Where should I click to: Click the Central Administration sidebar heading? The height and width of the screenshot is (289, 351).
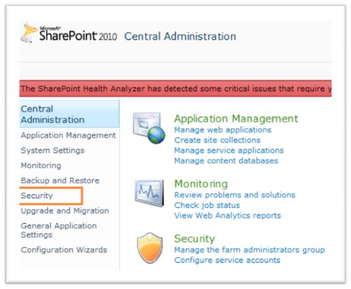[x=53, y=114]
